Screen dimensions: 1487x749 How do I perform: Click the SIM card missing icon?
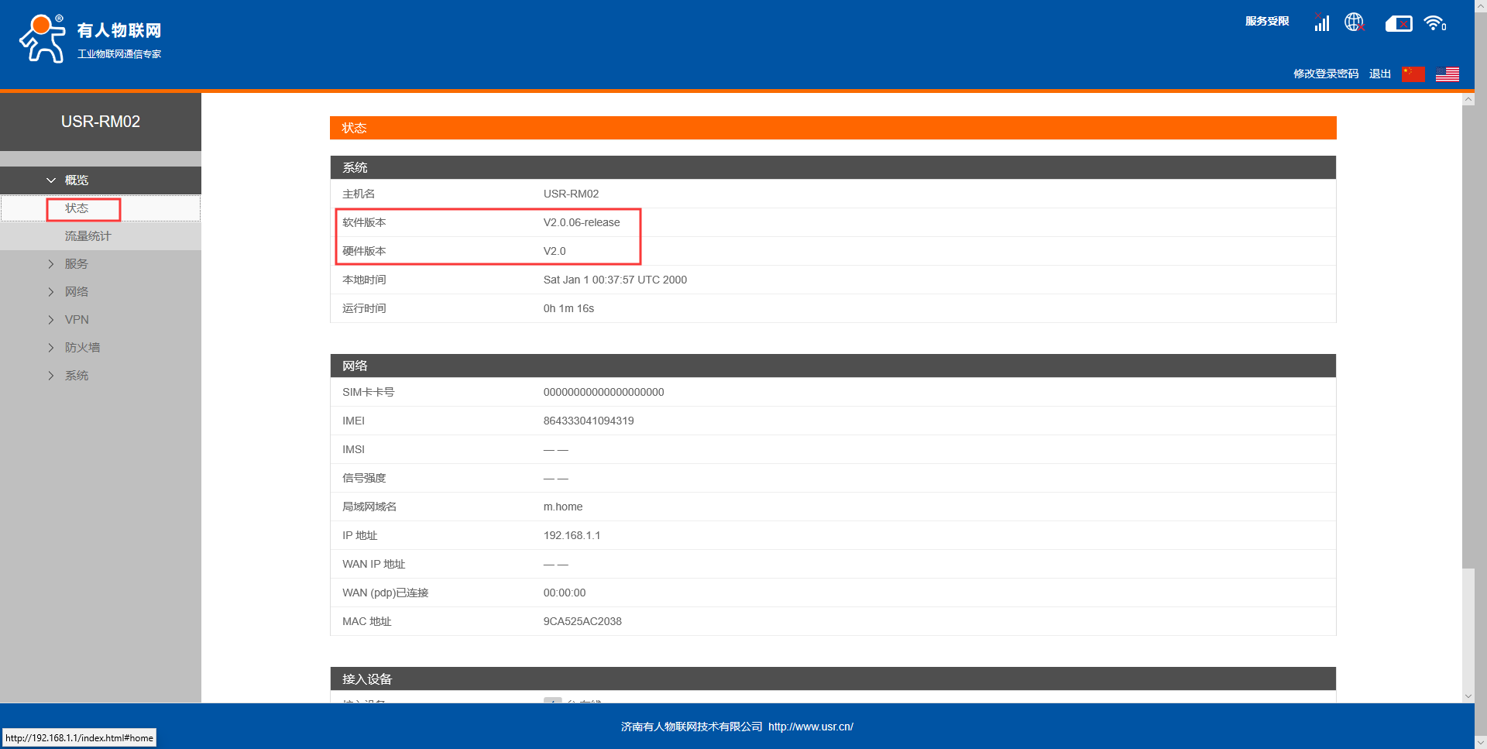(1399, 24)
